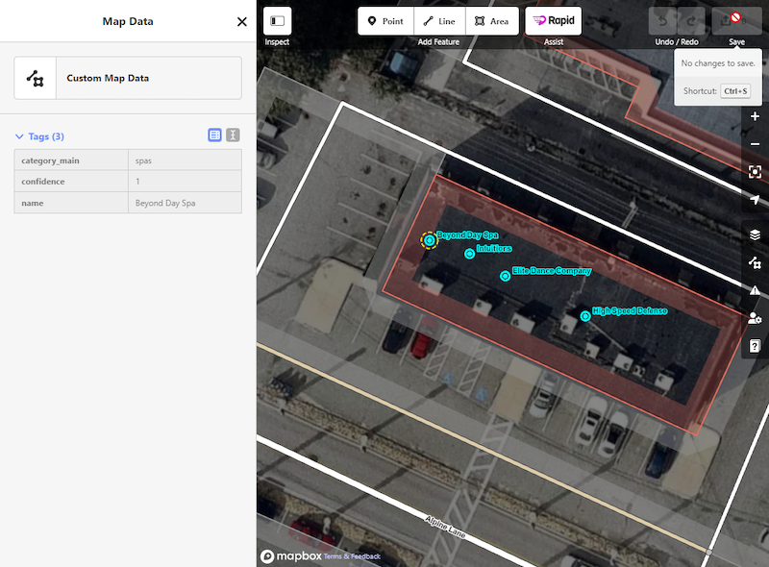Click the Redo arrow button
Image resolution: width=769 pixels, height=567 pixels.
691,21
